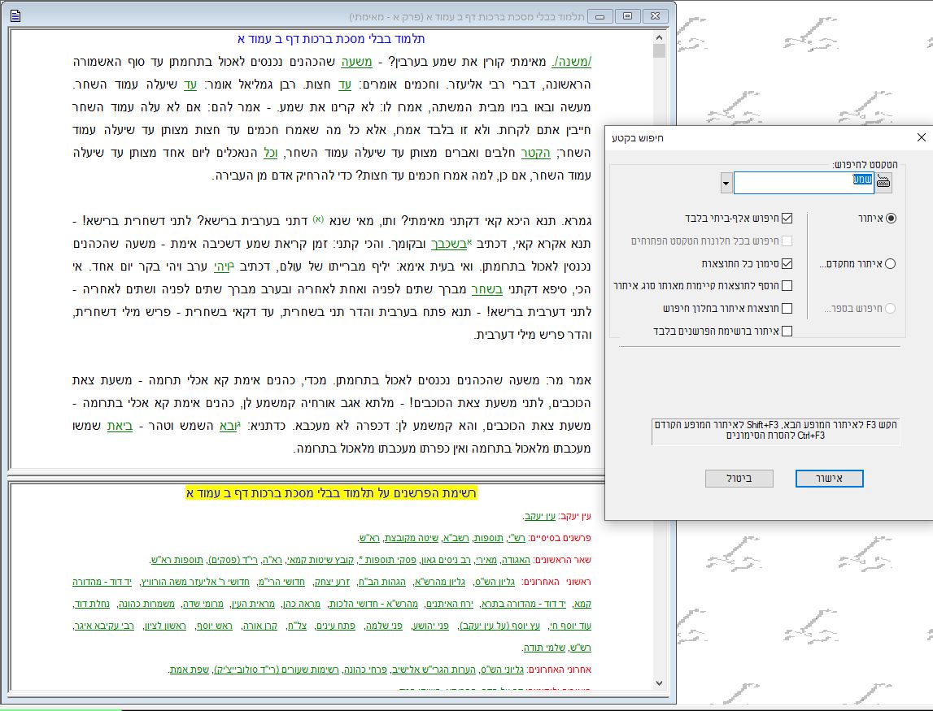The image size is (933, 711).
Task: Open the מהרש"א - חדושי הלכות link
Action: 373,604
